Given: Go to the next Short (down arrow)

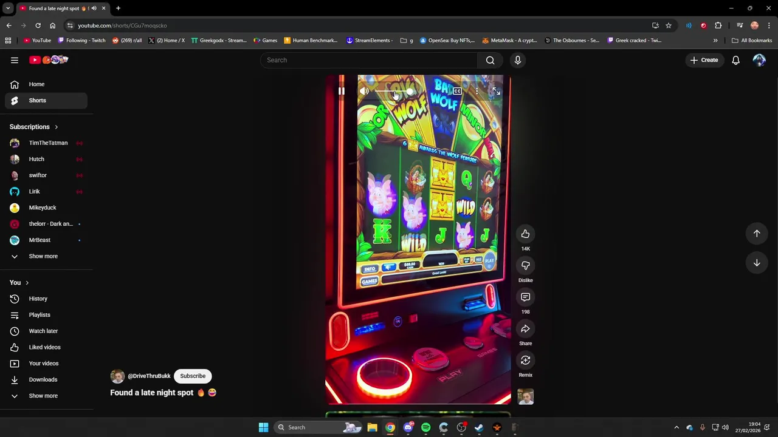Looking at the screenshot, I should [757, 263].
